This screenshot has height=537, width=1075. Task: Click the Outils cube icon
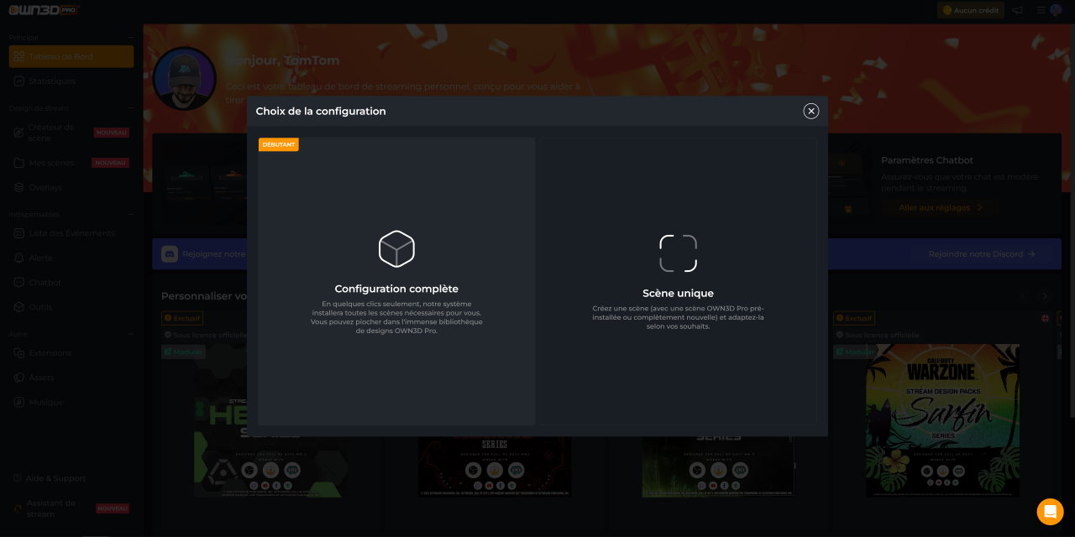(x=19, y=307)
